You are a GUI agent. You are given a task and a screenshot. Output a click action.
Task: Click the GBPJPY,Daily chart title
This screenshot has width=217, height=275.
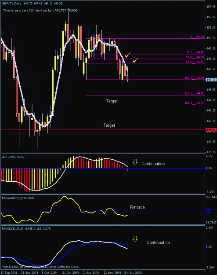pos(11,4)
